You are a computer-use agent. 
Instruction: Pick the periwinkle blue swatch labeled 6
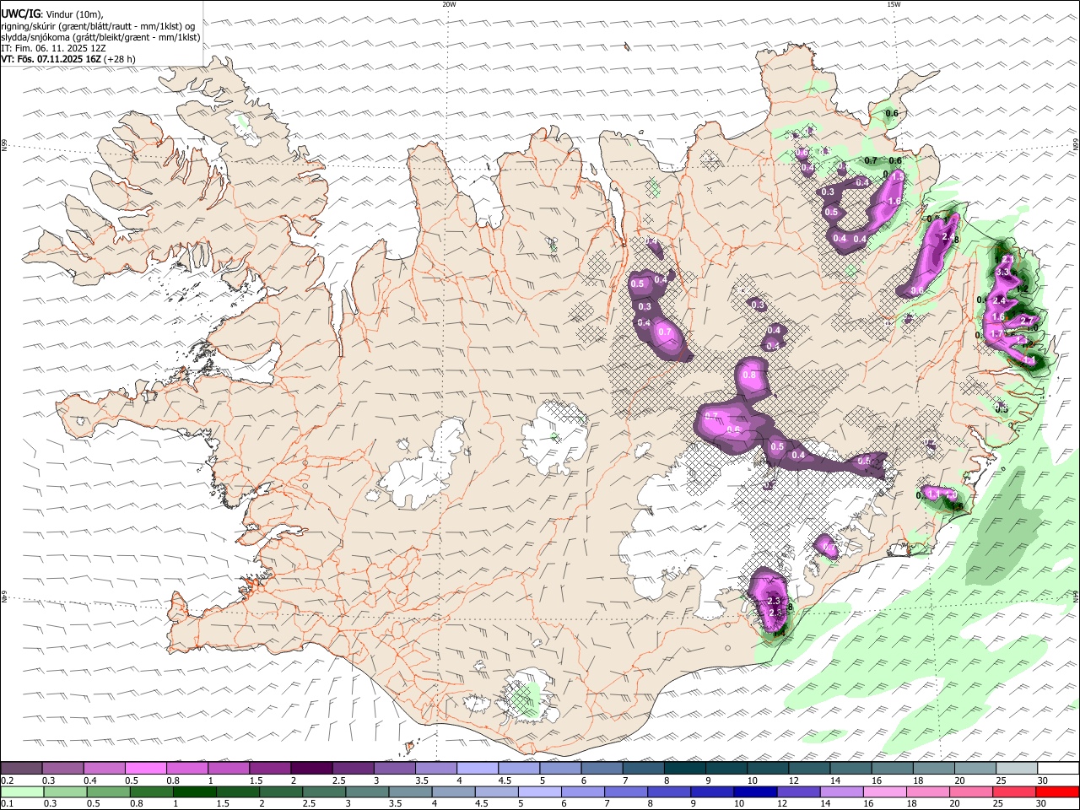click(x=581, y=792)
